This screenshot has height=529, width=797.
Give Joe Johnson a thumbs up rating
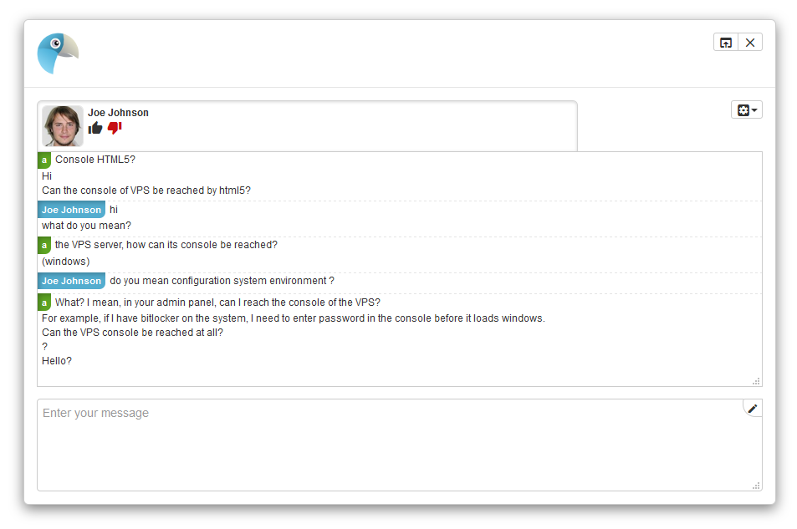click(x=95, y=128)
